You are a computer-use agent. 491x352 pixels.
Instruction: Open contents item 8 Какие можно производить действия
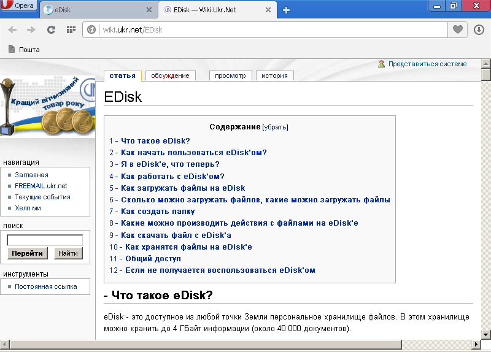coord(234,223)
